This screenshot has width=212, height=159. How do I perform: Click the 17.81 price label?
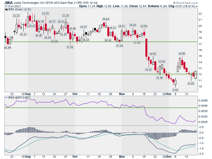(x=137, y=43)
